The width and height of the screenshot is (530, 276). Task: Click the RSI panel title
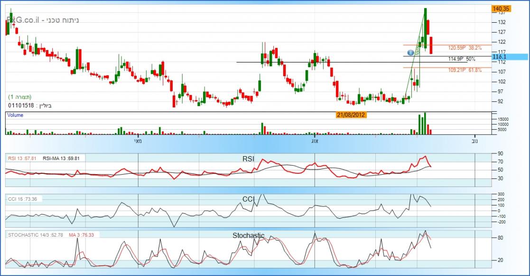coord(248,160)
